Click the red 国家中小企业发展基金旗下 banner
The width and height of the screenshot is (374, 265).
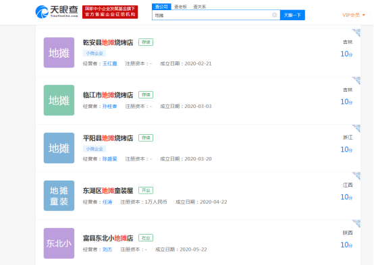coord(110,12)
